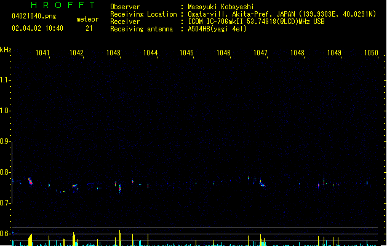Click the 1050 time axis label

point(371,53)
